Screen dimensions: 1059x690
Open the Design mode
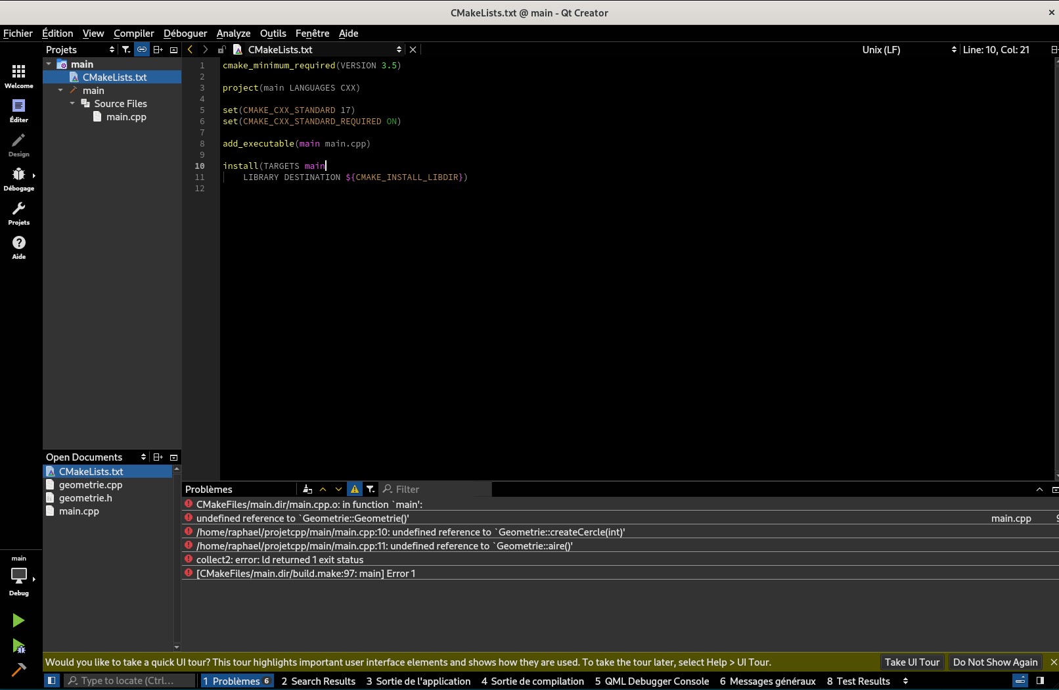pyautogui.click(x=18, y=145)
